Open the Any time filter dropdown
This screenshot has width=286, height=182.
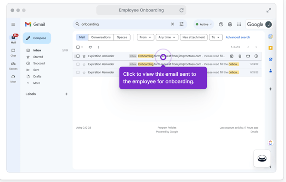[x=167, y=37]
